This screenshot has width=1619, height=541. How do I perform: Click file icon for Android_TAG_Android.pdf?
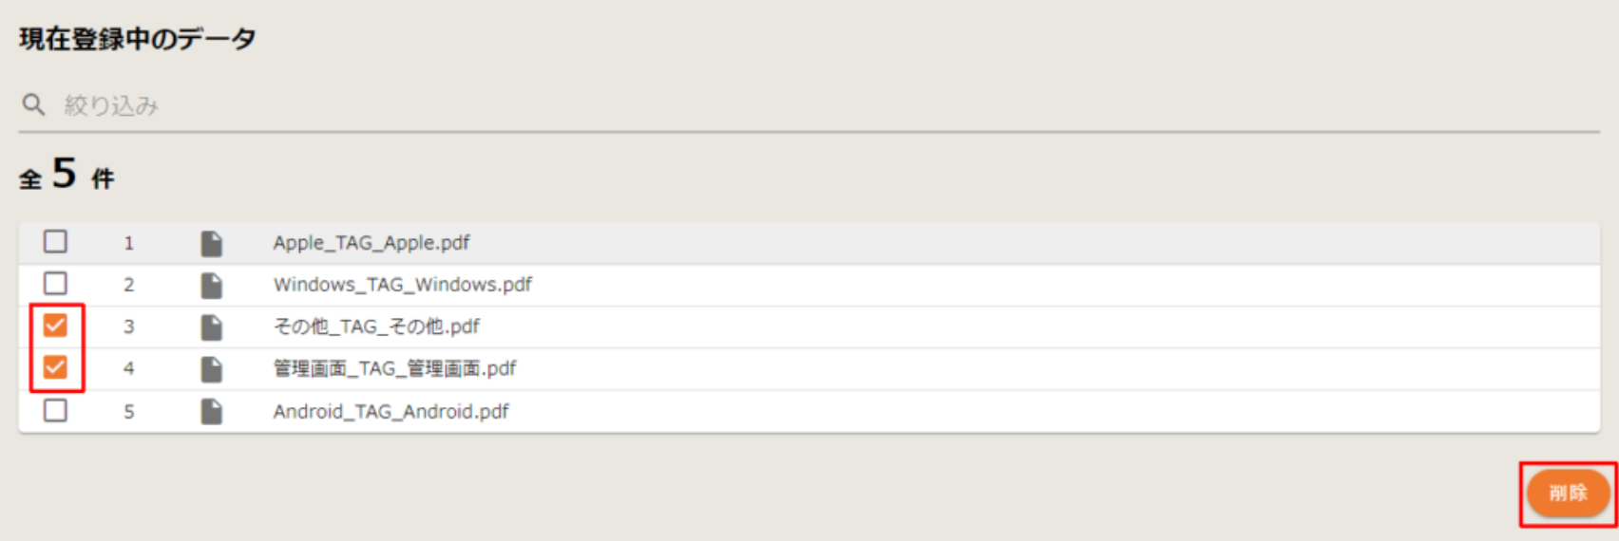click(x=211, y=411)
